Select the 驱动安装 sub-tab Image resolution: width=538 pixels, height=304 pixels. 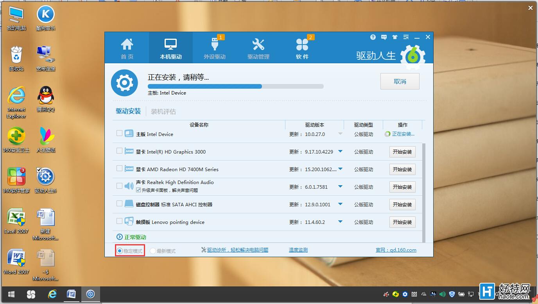point(128,111)
